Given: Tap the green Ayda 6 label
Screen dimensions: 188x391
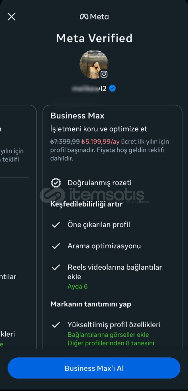Looking at the screenshot, I should click(x=78, y=286).
